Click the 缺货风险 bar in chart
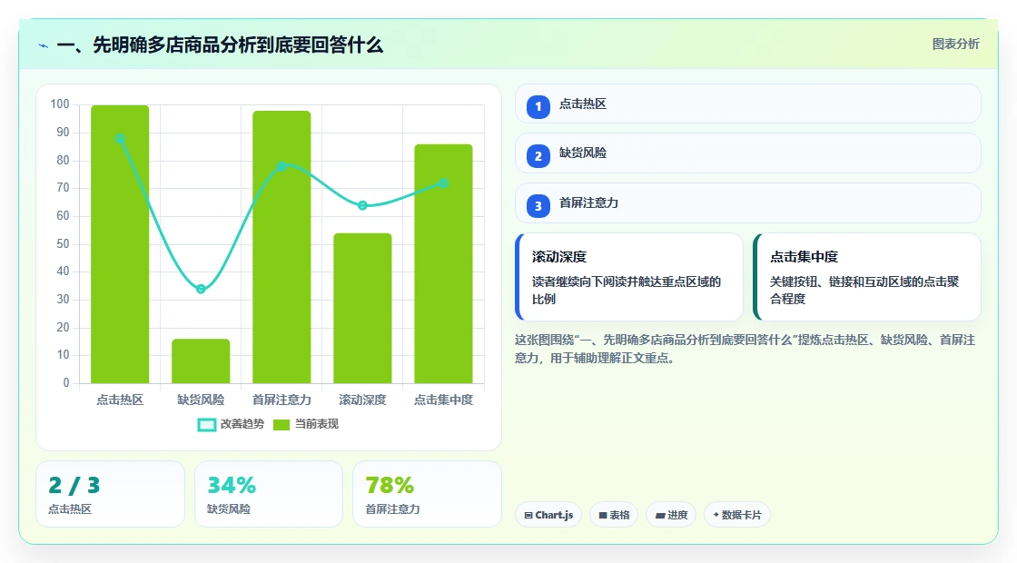This screenshot has height=563, width=1017. 201,361
